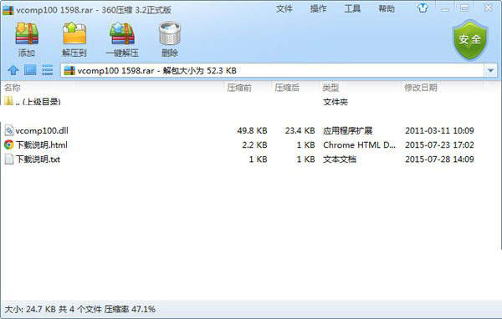Select the vcomp100.dll file name
This screenshot has width=502, height=319.
coord(42,130)
